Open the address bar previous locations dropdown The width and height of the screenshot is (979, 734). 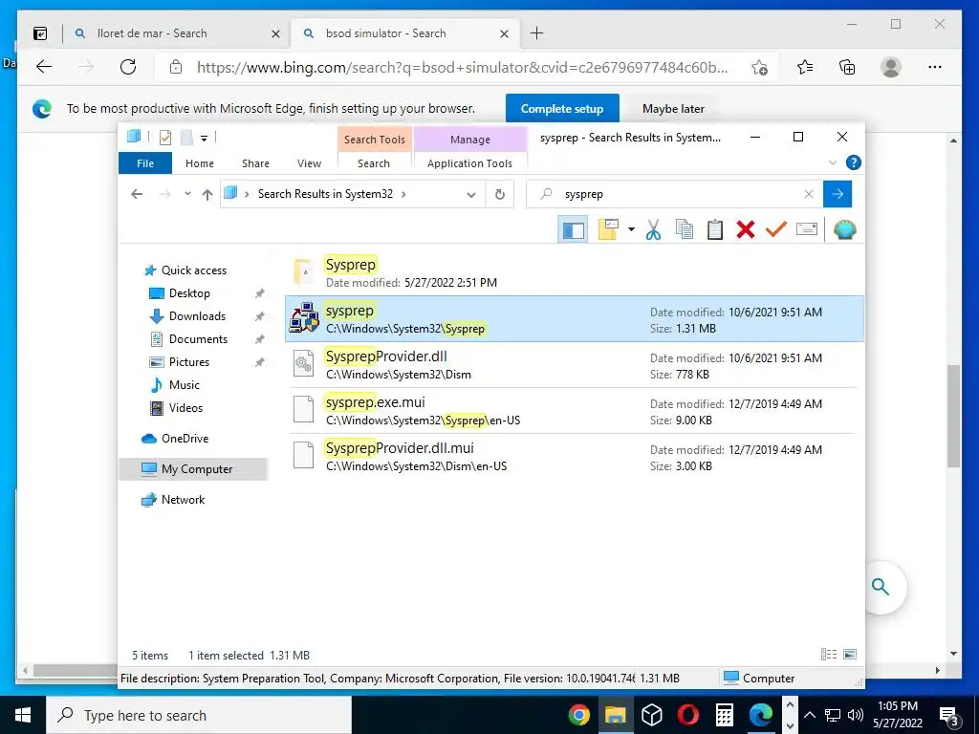[x=470, y=195]
